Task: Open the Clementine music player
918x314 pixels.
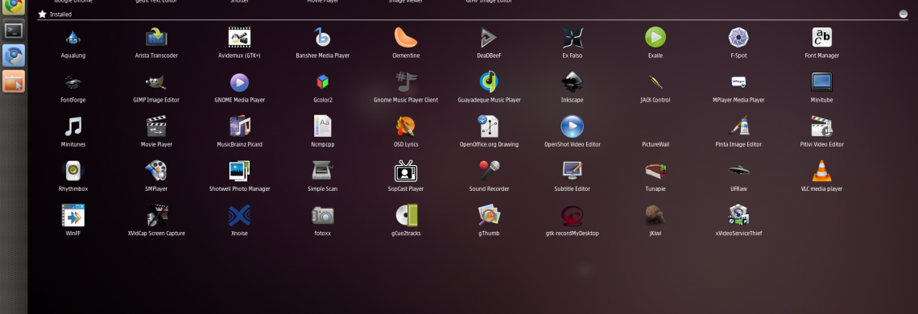Action: point(406,38)
